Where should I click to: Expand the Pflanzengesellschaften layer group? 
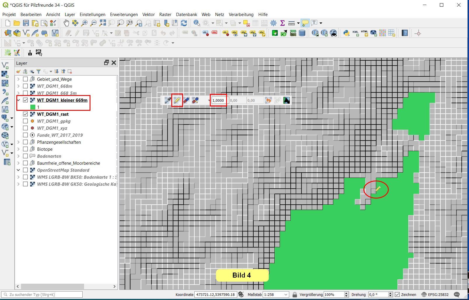tap(18, 142)
